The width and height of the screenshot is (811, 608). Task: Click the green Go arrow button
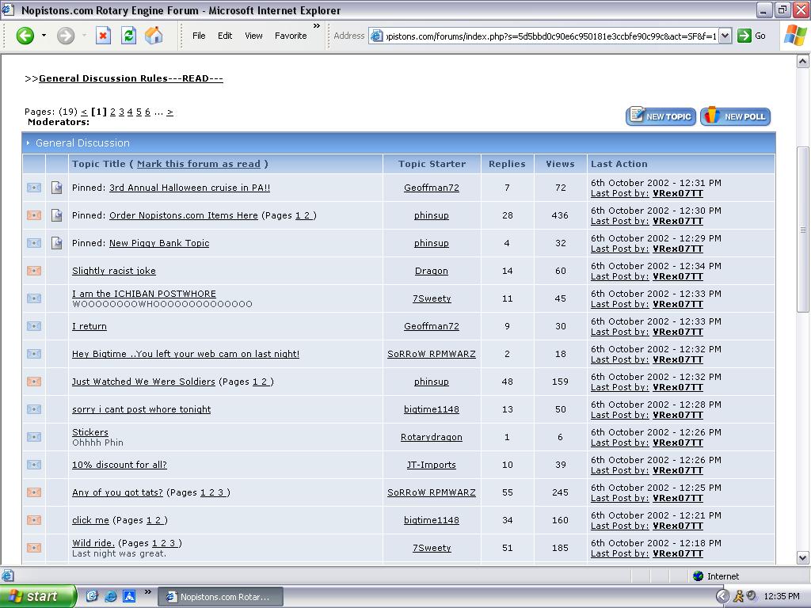(x=744, y=36)
